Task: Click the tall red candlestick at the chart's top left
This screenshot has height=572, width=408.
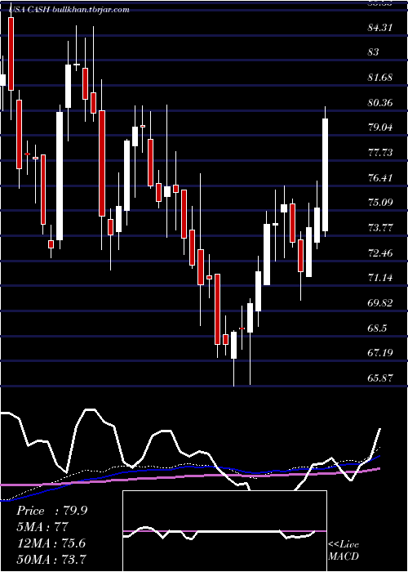Action: [x=11, y=54]
